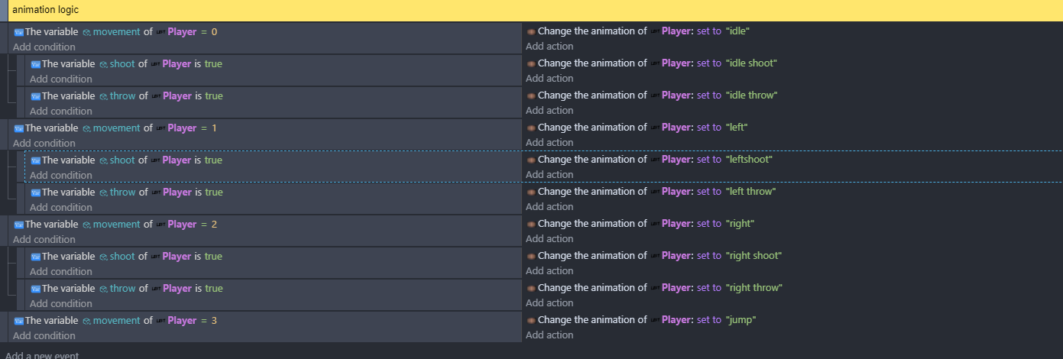Screen dimensions: 1063x359
Task: Click the animation action icon for "idle throw"
Action: click(x=531, y=95)
